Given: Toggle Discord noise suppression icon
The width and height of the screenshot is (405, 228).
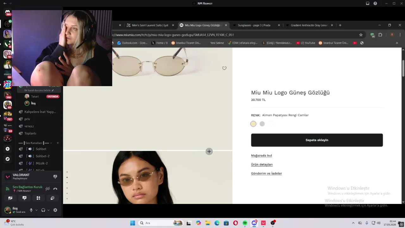Looking at the screenshot, I should pyautogui.click(x=48, y=189).
